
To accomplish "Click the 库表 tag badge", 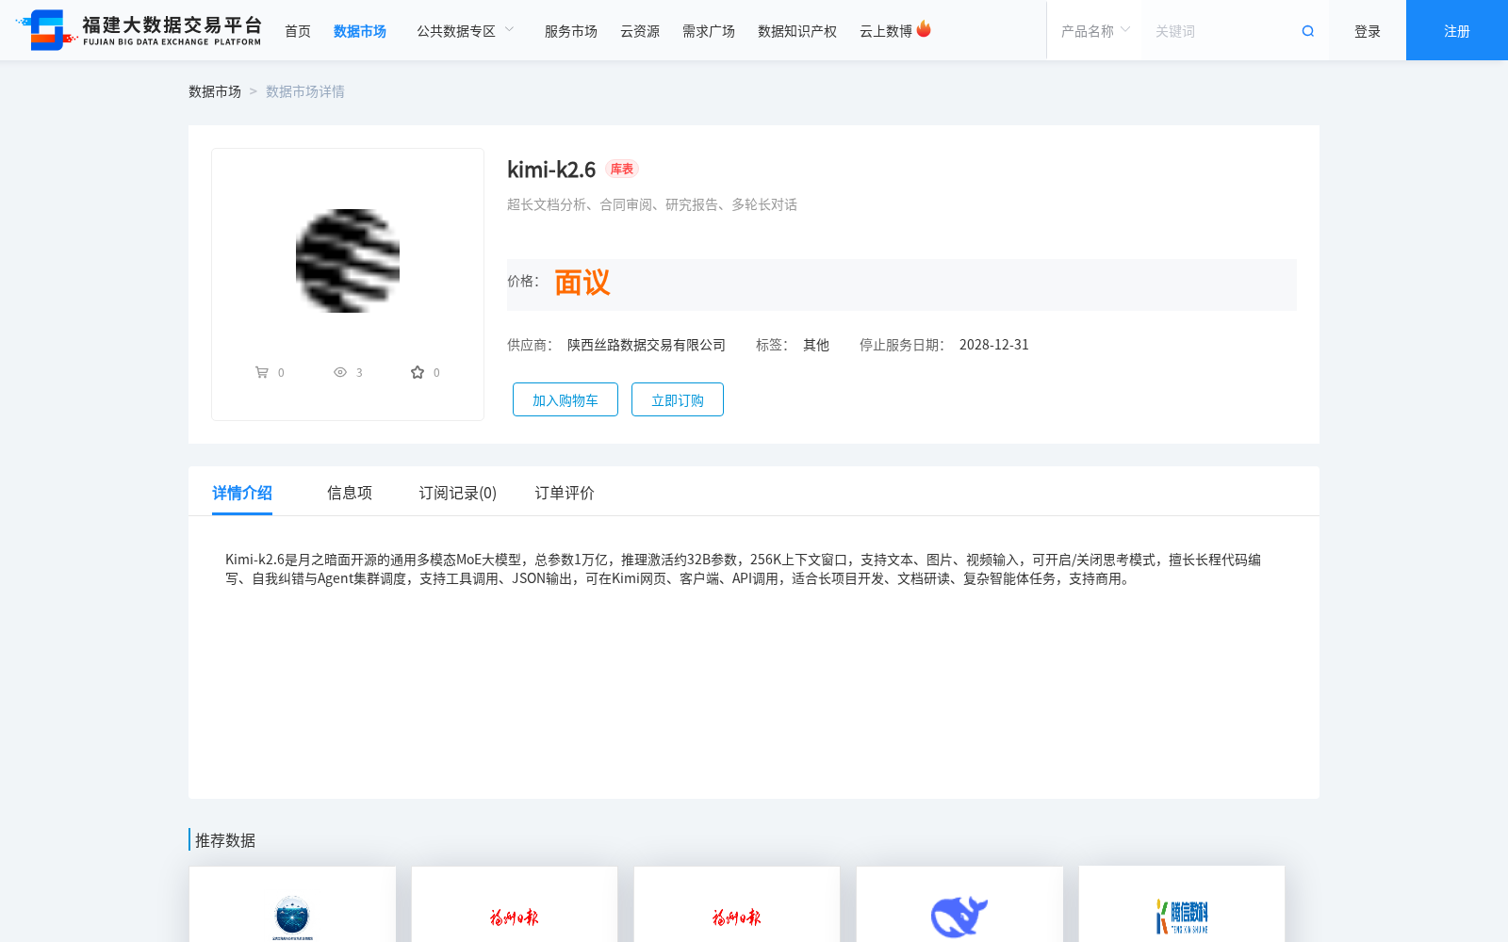I will coord(622,169).
